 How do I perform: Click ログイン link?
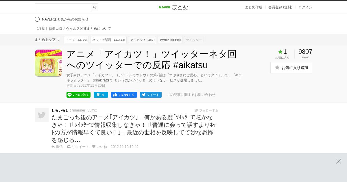pyautogui.click(x=305, y=7)
